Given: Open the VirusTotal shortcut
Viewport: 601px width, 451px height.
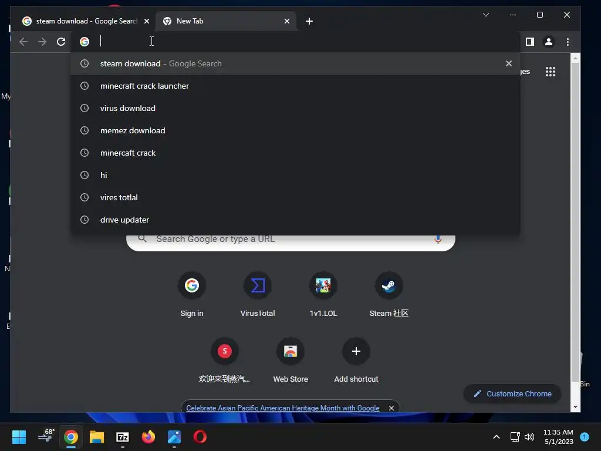Looking at the screenshot, I should coord(258,294).
